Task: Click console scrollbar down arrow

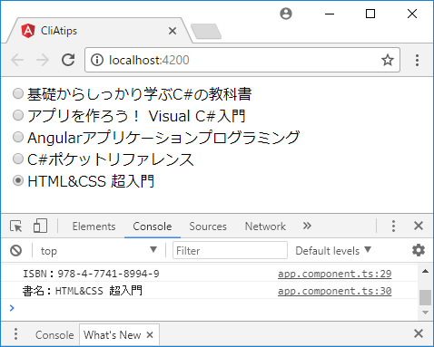Action: click(425, 313)
